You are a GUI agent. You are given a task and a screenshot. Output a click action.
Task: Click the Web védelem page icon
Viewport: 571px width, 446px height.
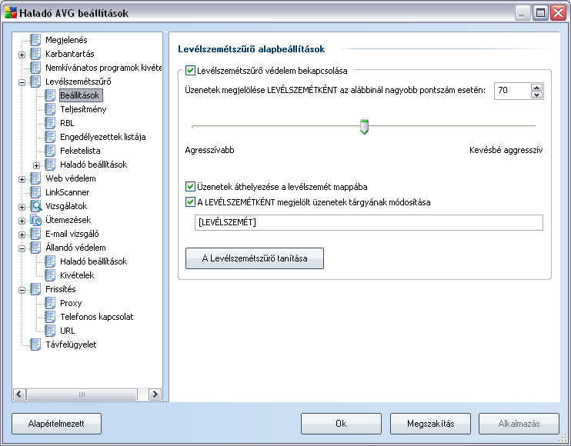(x=35, y=178)
